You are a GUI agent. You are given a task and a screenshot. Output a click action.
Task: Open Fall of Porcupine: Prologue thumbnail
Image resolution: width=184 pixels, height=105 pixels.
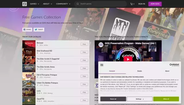click(x=29, y=76)
